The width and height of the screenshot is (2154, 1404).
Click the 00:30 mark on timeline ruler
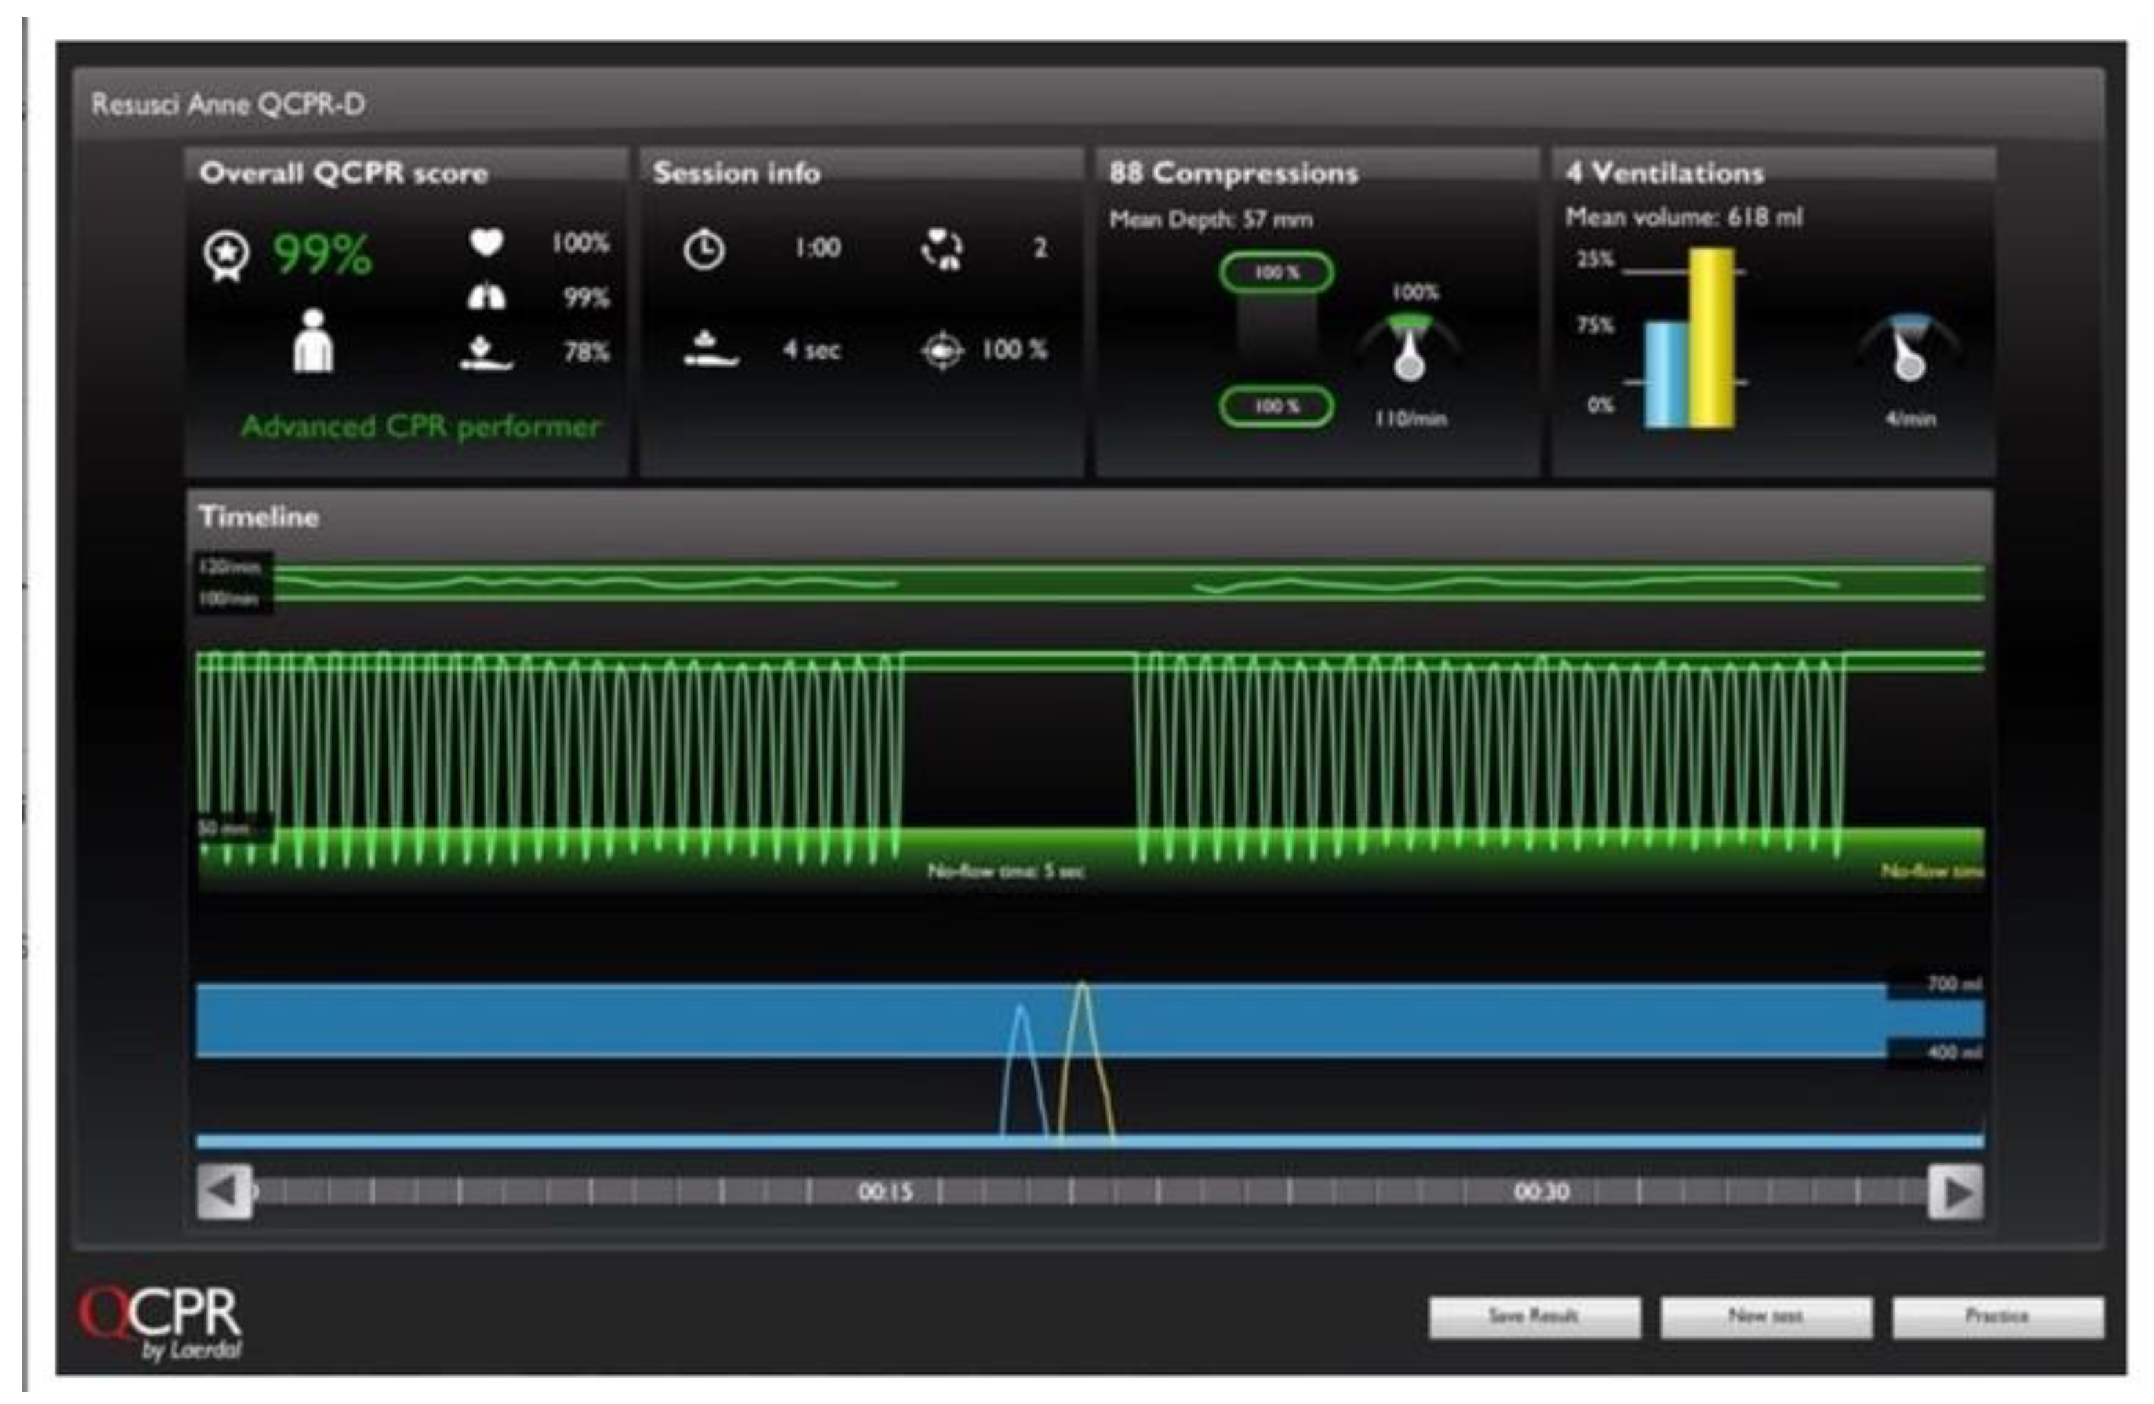1541,1192
